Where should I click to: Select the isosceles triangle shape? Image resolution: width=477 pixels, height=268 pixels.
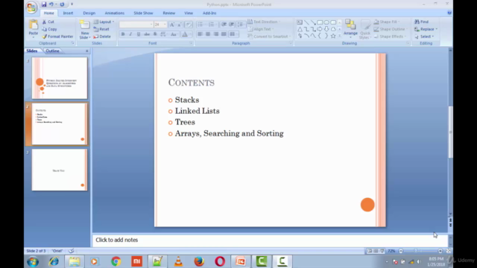(300, 29)
